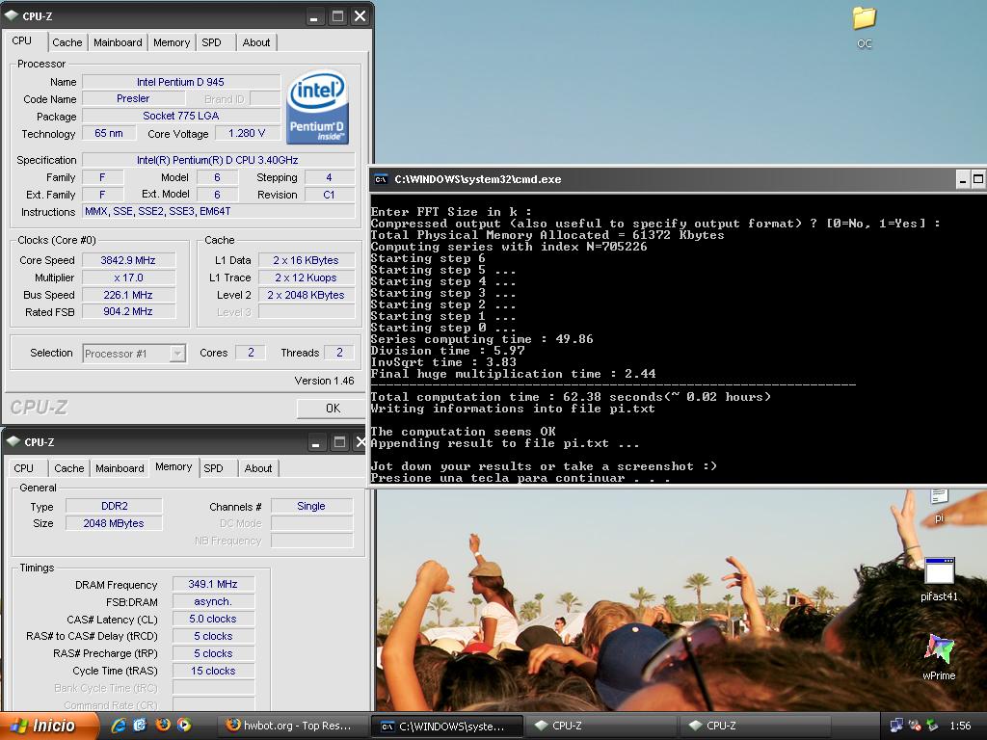Maximize the cmd.exe window
The height and width of the screenshot is (740, 987).
[x=978, y=179]
